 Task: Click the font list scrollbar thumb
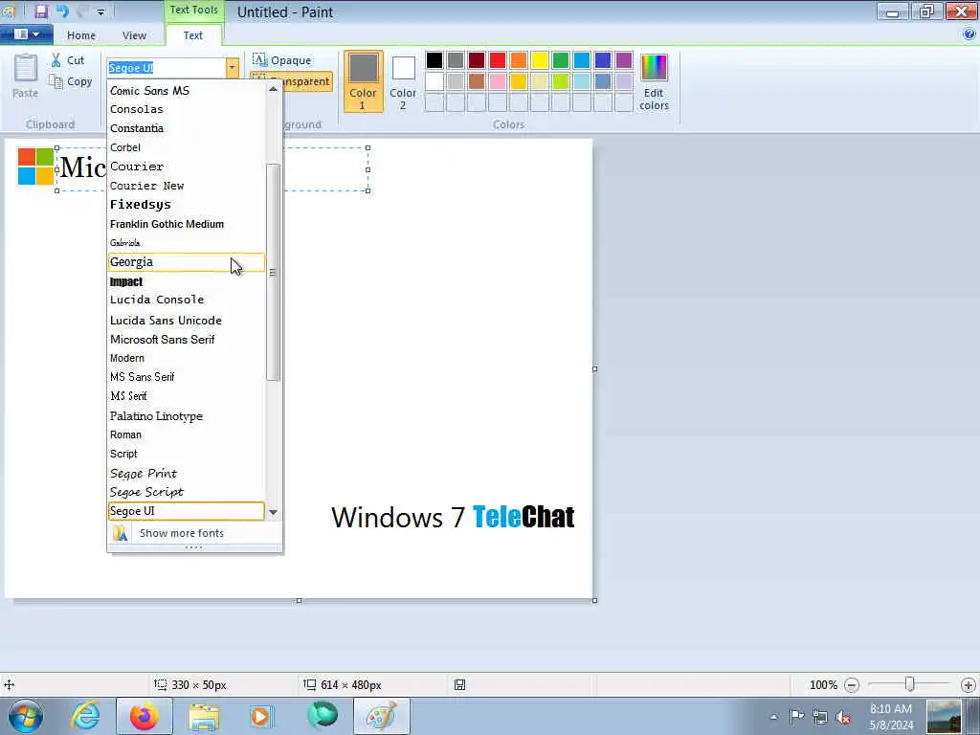click(273, 272)
